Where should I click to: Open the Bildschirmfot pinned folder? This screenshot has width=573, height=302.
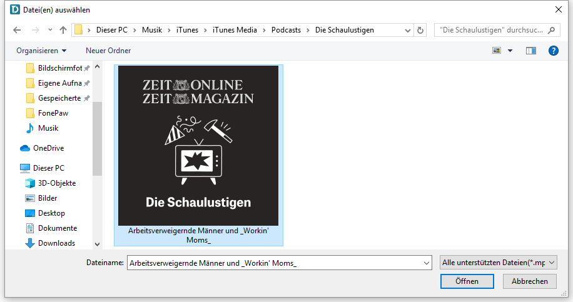pyautogui.click(x=58, y=68)
